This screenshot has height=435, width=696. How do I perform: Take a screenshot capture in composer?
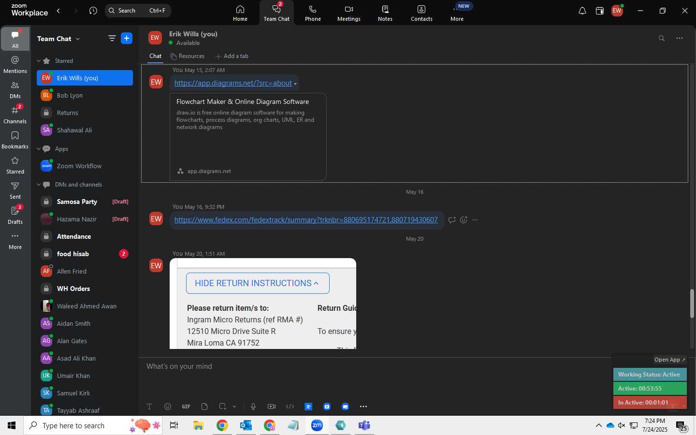(222, 406)
